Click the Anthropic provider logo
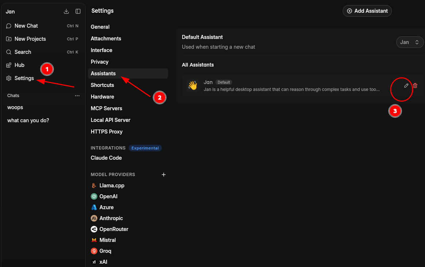This screenshot has height=267, width=425. (94, 218)
